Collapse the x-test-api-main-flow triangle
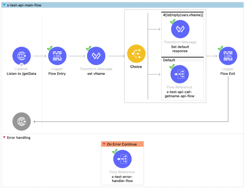Screen dimensions: 247x189 pos(4,5)
